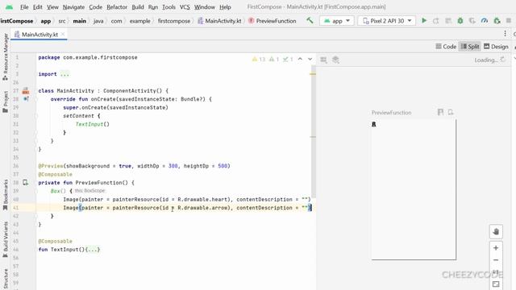The image size is (516, 290).
Task: Click zoom to fit screen icon
Action: click(496, 284)
